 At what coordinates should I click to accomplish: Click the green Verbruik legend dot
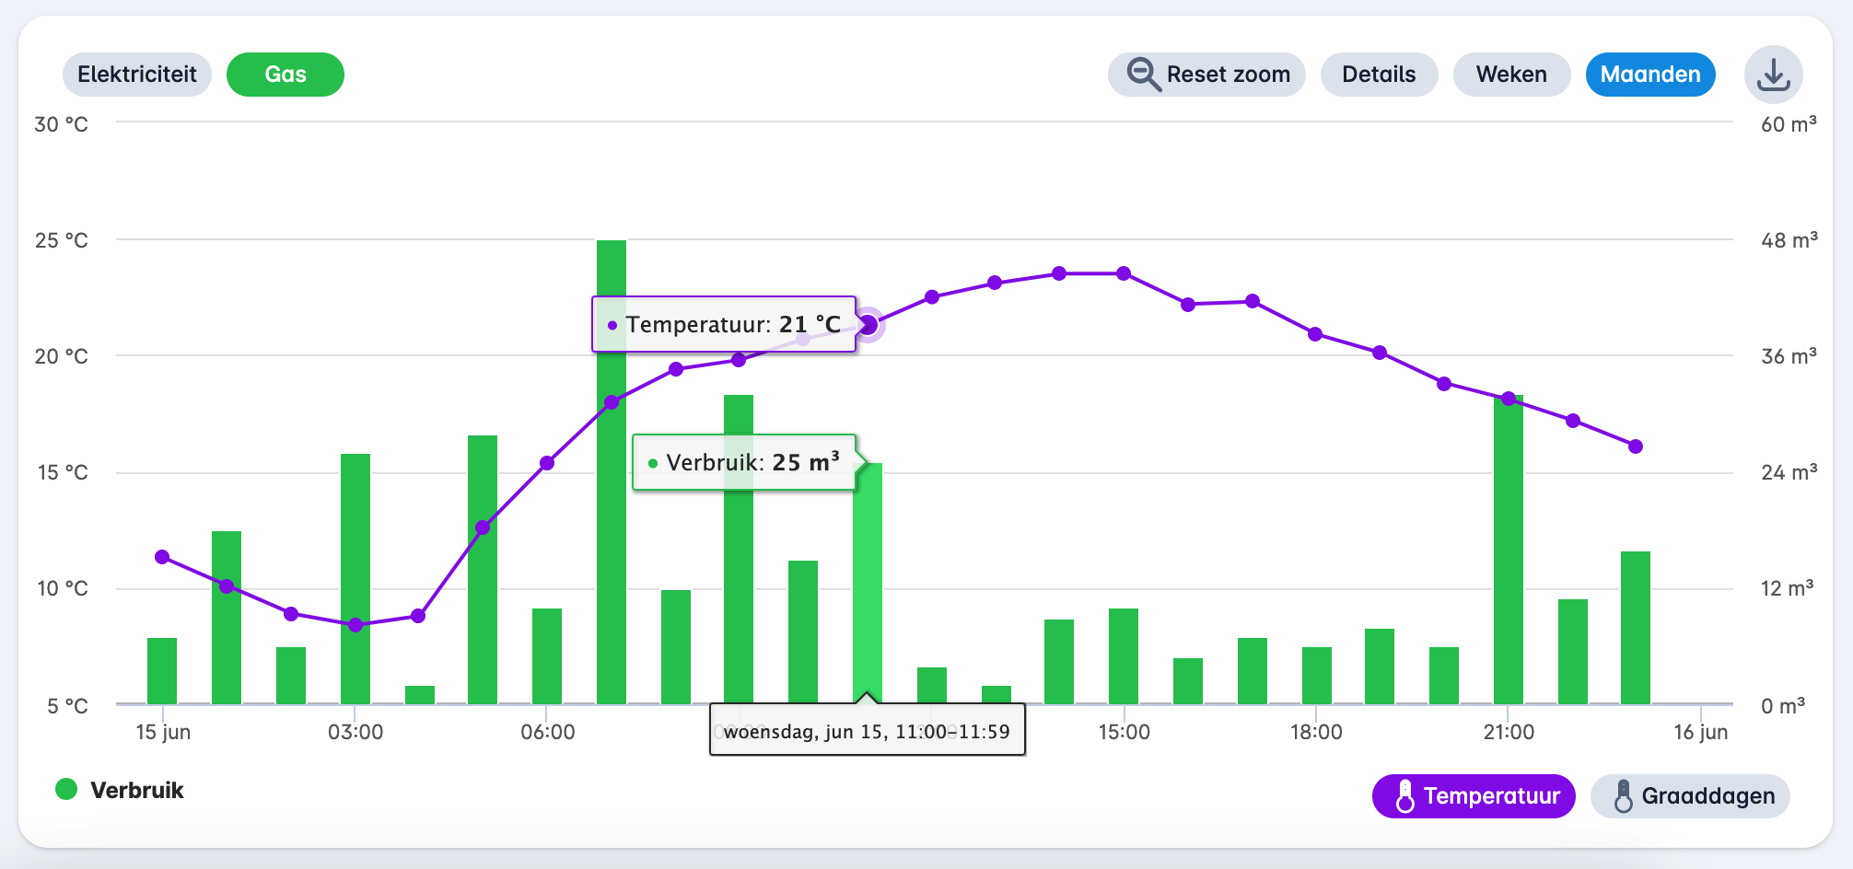(66, 790)
